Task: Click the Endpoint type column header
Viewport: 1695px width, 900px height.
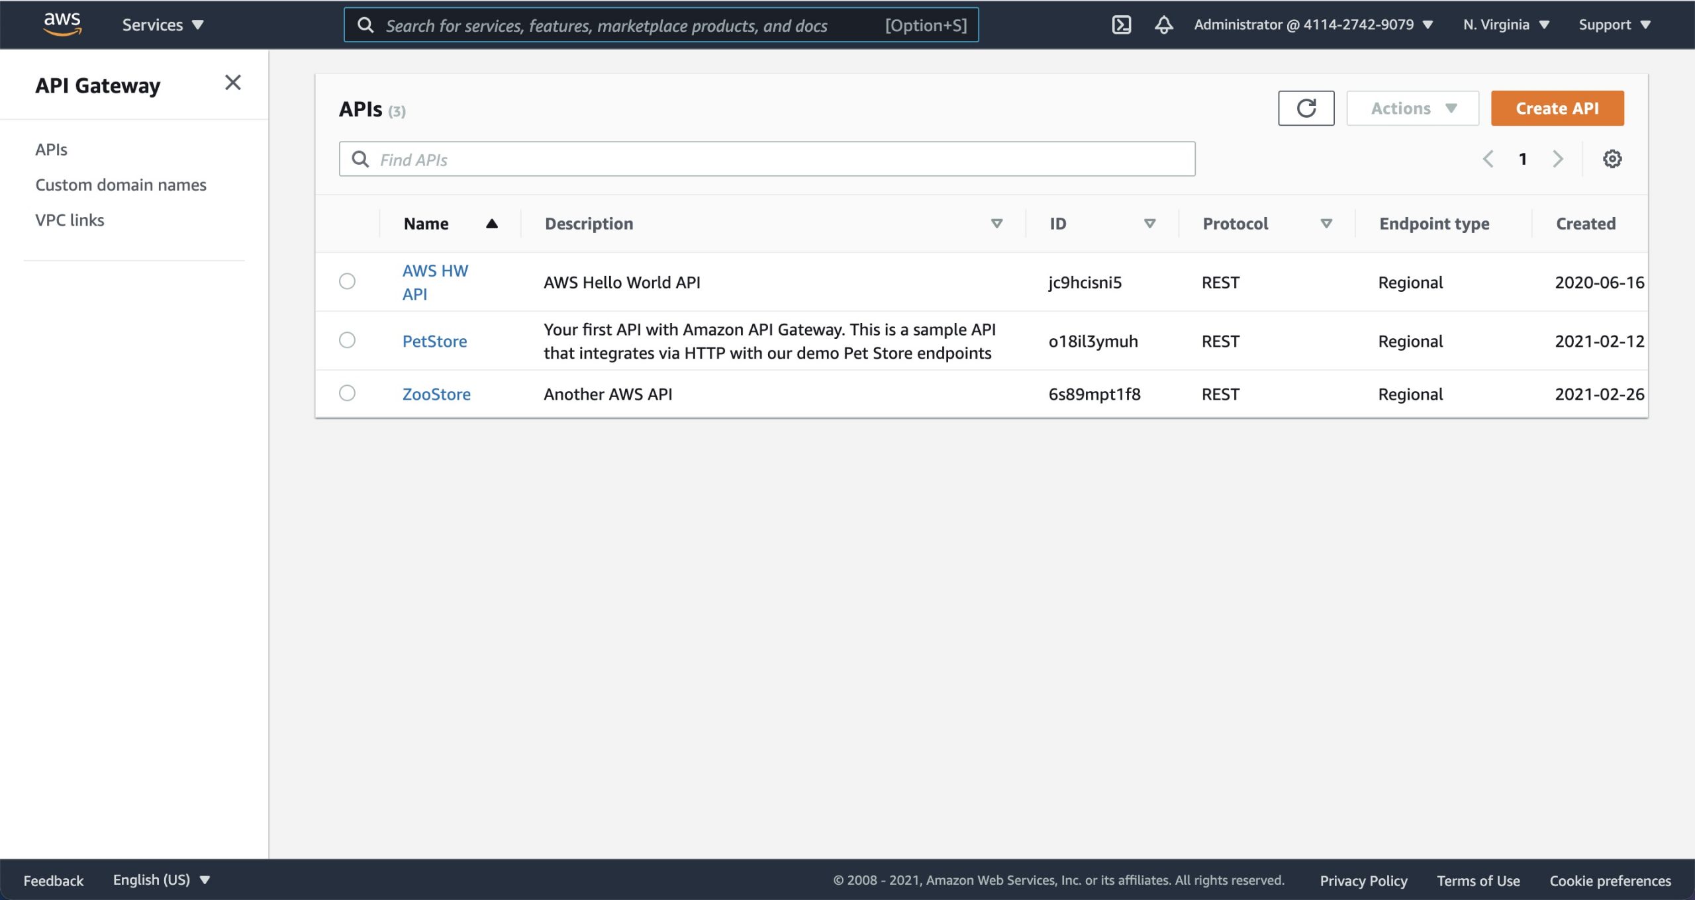Action: [1434, 224]
